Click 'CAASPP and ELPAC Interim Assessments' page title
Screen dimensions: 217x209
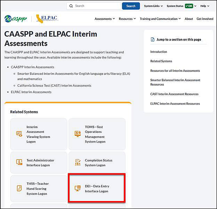click(x=51, y=38)
